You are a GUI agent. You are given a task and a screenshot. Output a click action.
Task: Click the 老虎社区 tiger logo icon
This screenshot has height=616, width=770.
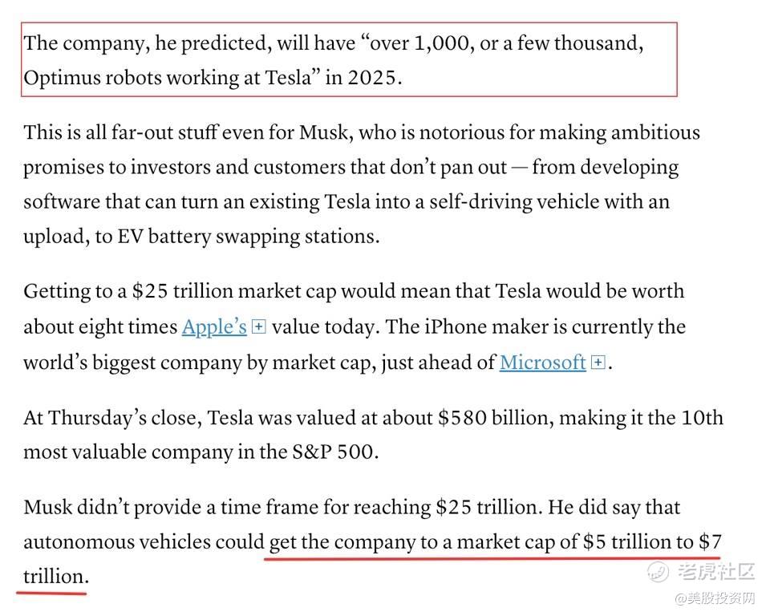pos(658,571)
